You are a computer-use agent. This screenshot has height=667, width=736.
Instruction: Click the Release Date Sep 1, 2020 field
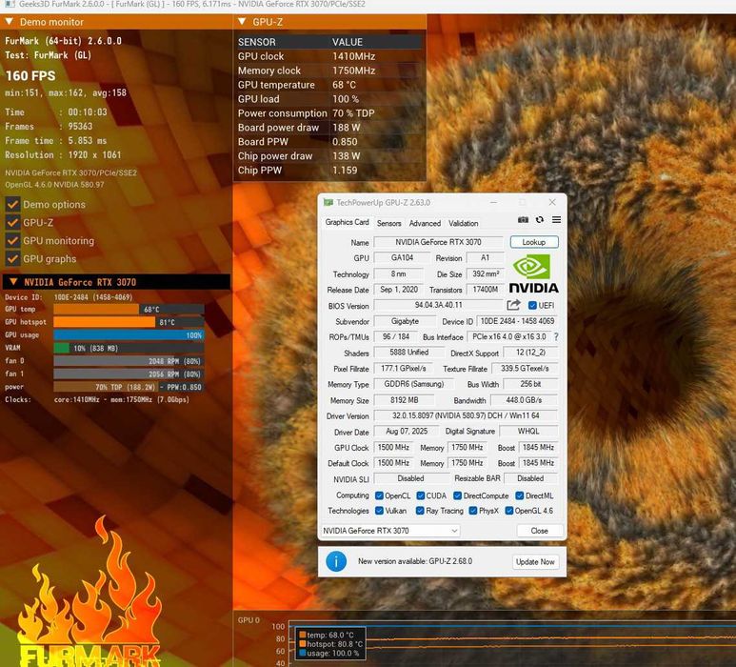[399, 290]
